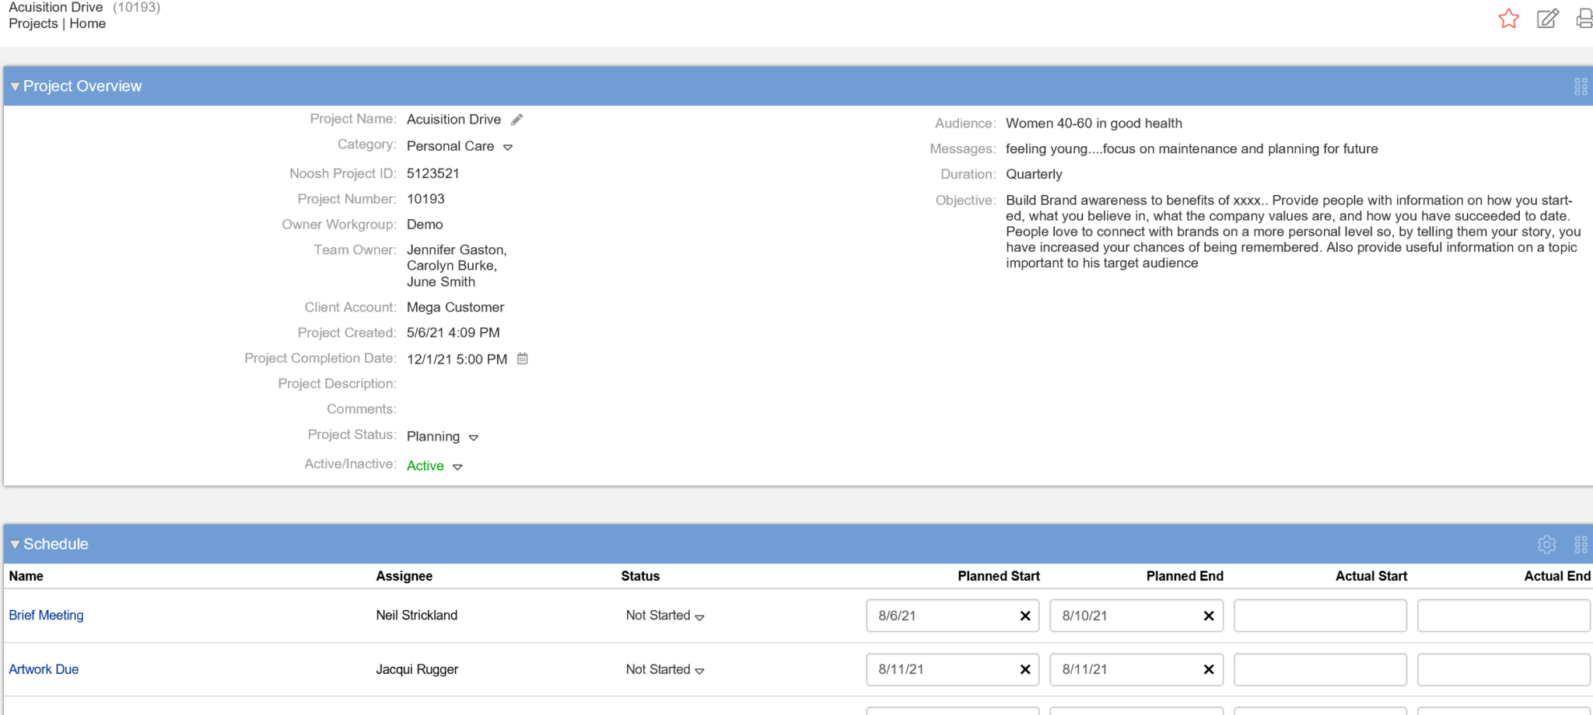Screen dimensions: 1593x715
Task: Click the red star favorite icon
Action: pos(1508,19)
